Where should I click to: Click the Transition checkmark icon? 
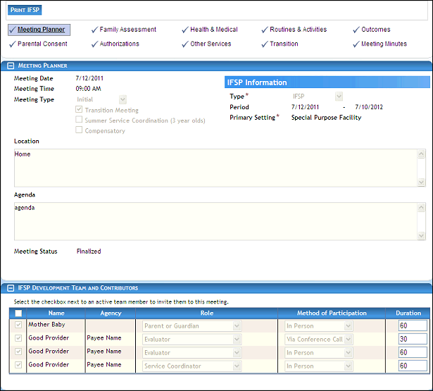point(265,44)
